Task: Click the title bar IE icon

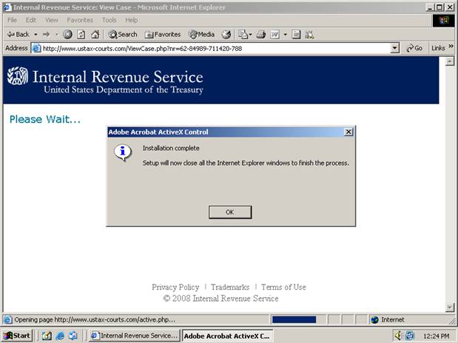Action: pyautogui.click(x=7, y=7)
